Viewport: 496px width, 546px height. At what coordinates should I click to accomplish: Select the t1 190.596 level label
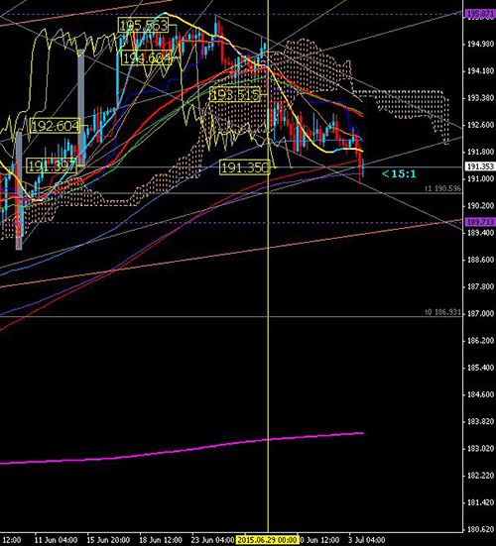443,188
